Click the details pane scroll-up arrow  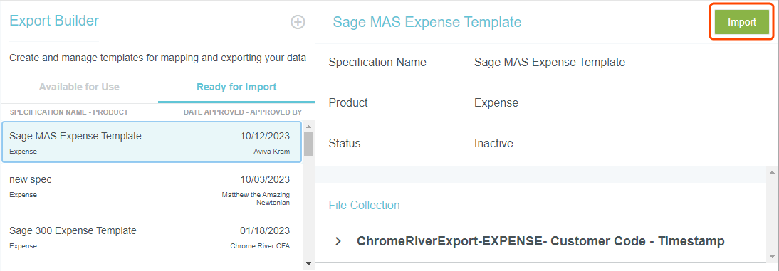coord(773,171)
